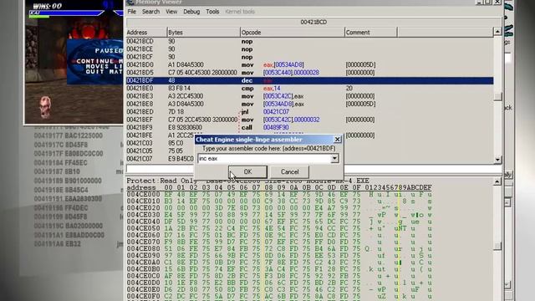Click disassembler scrollbar down arrow
Image resolution: width=535 pixels, height=301 pixels.
coord(497,160)
